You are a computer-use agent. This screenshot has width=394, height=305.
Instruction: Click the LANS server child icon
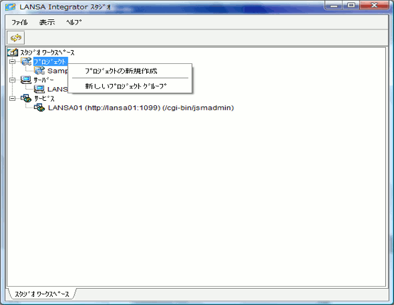pyautogui.click(x=39, y=89)
